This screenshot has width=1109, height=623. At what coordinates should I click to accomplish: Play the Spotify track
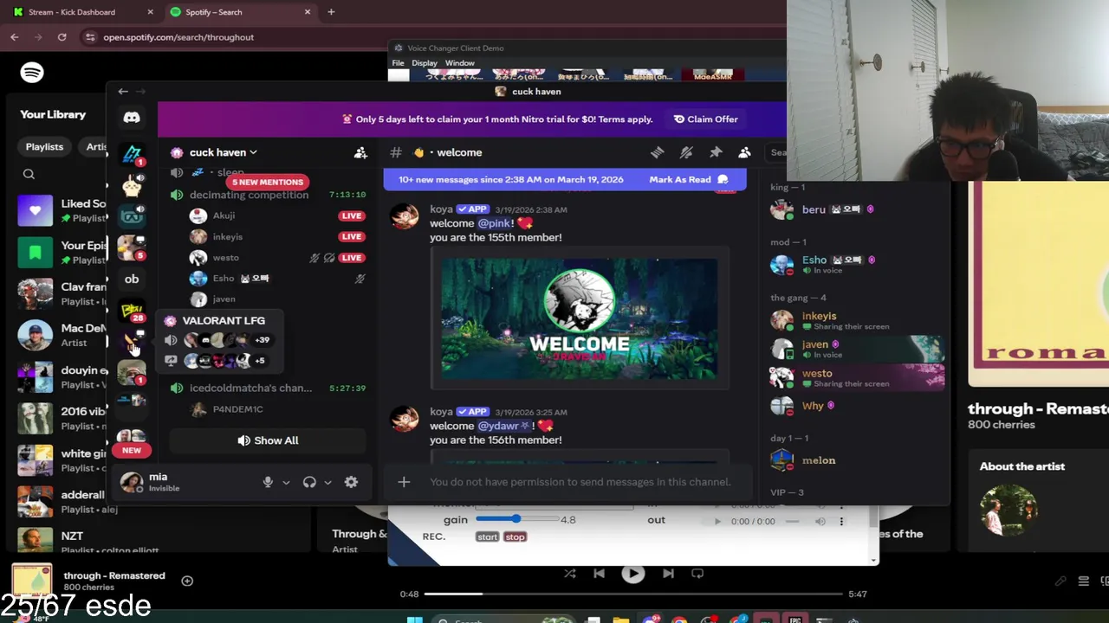point(632,574)
